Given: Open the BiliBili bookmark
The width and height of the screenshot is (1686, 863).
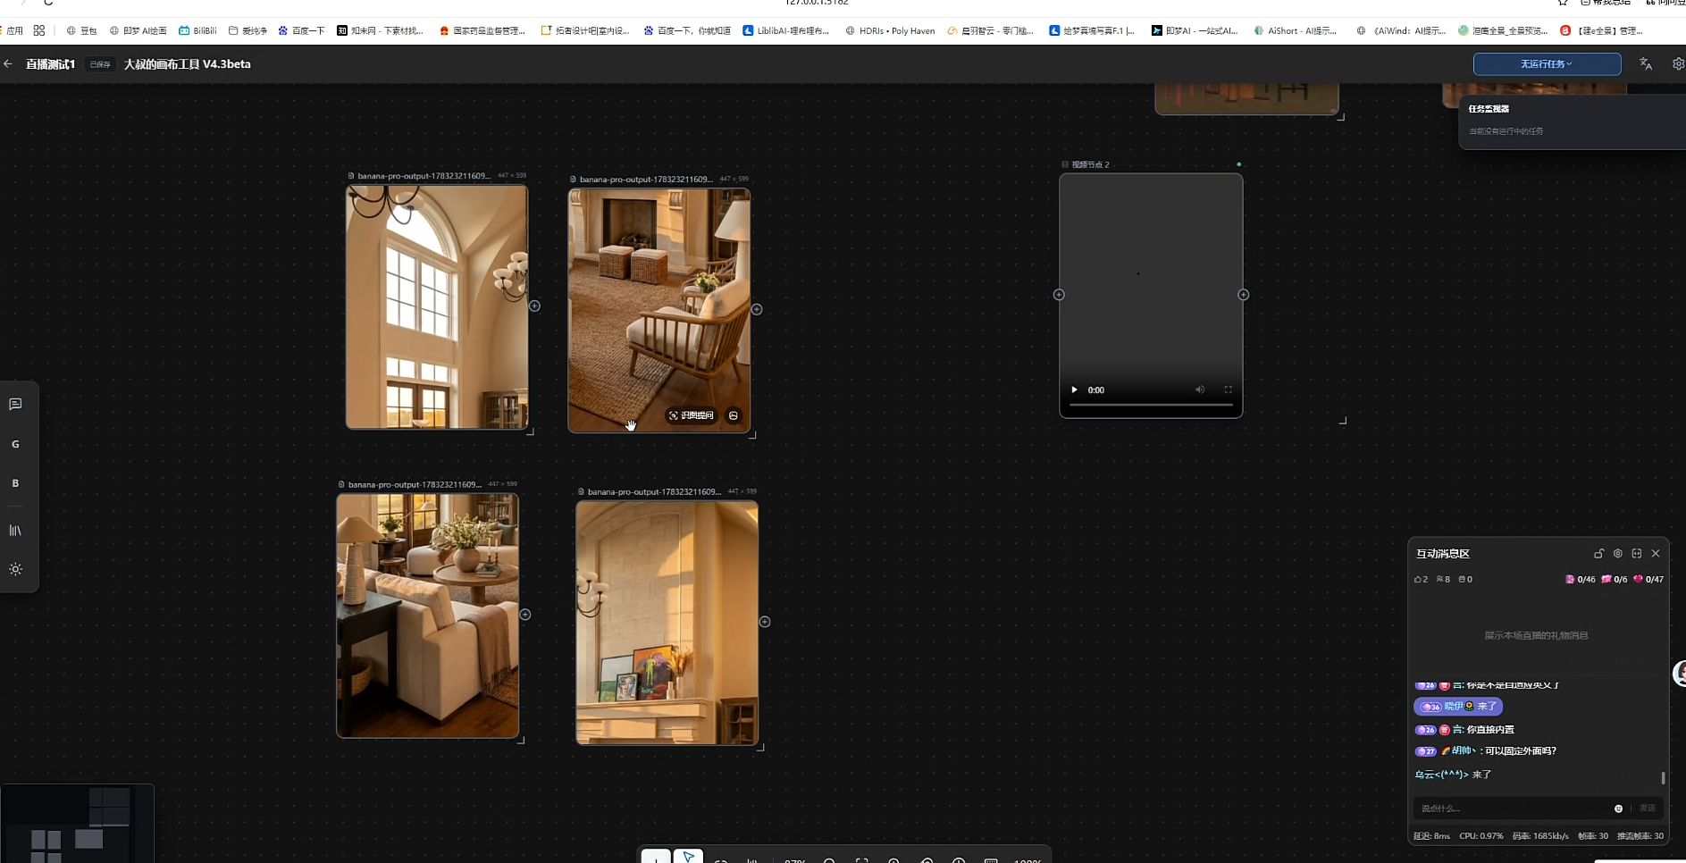Looking at the screenshot, I should [x=197, y=30].
